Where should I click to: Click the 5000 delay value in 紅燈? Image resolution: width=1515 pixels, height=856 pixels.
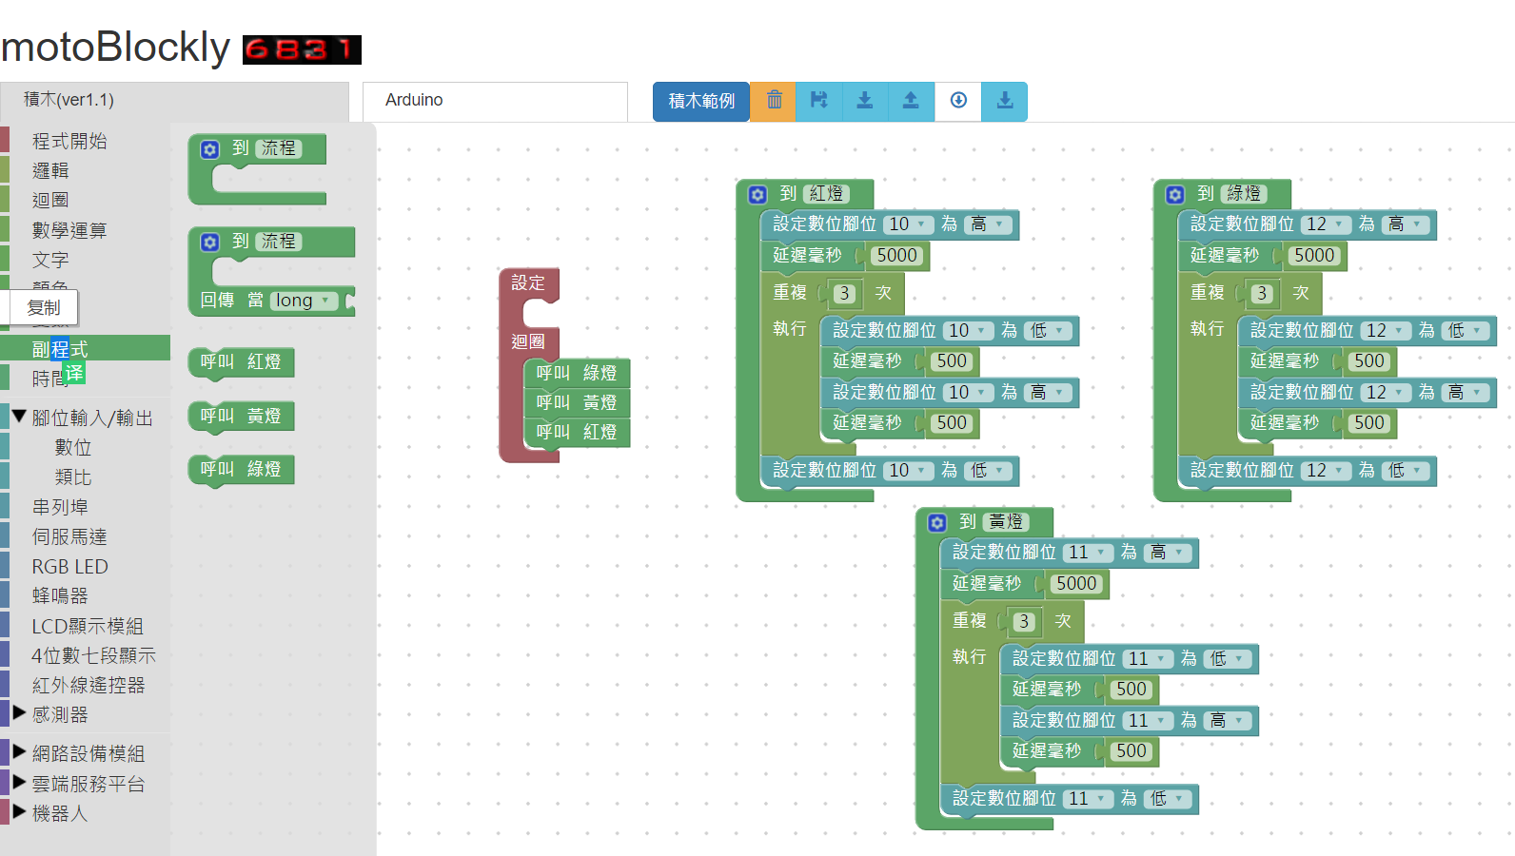click(896, 256)
